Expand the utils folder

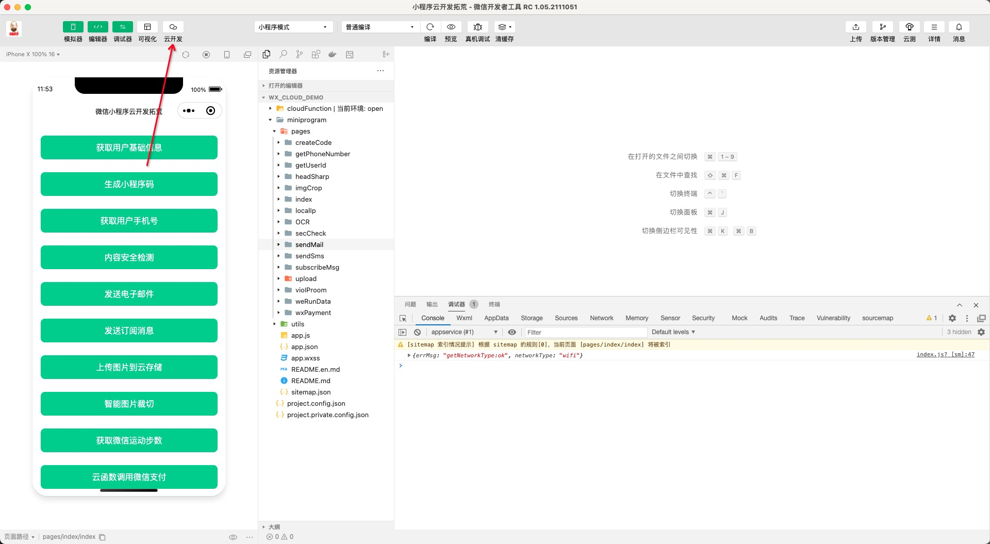[326, 324]
